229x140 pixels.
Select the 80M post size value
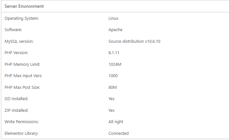pos(112,87)
